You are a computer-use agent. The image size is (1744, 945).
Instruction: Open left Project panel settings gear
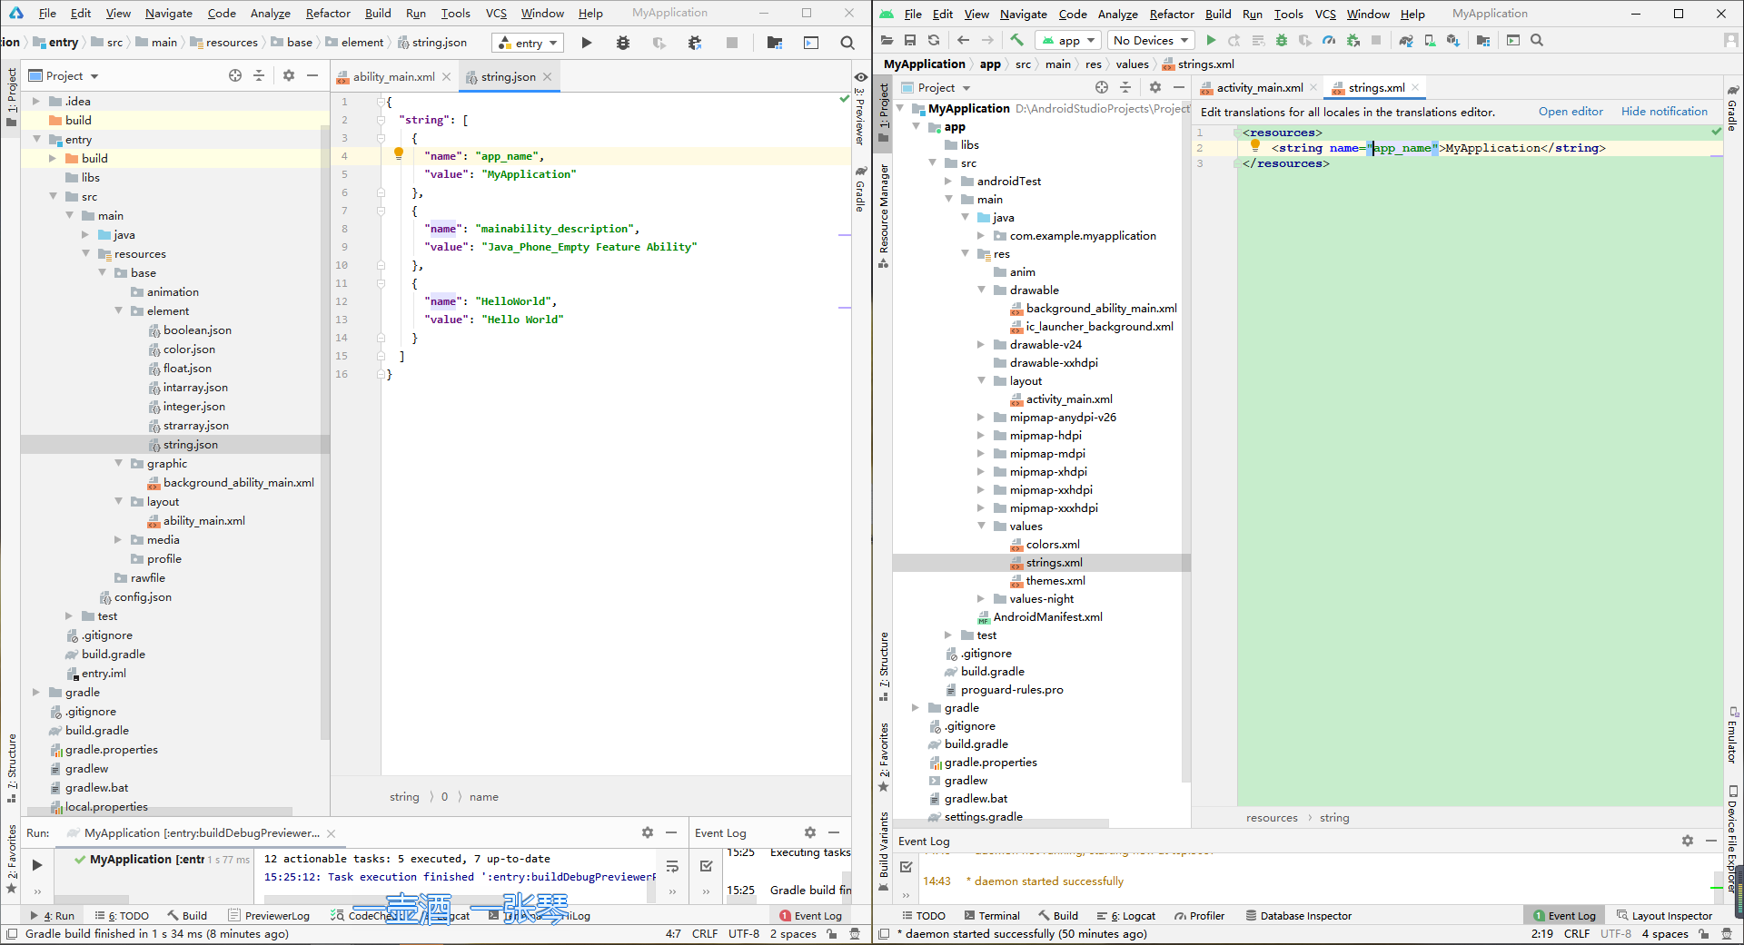point(289,75)
